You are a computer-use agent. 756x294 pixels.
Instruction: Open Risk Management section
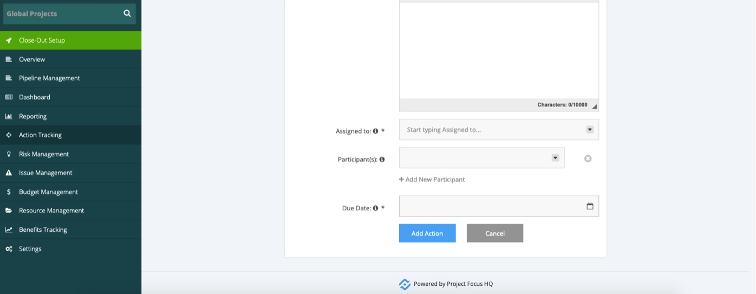(x=70, y=154)
